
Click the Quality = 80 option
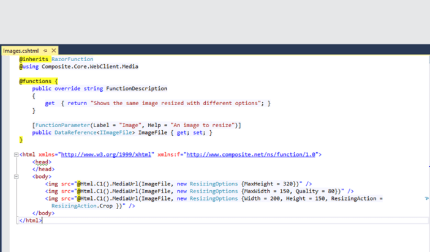coord(322,191)
